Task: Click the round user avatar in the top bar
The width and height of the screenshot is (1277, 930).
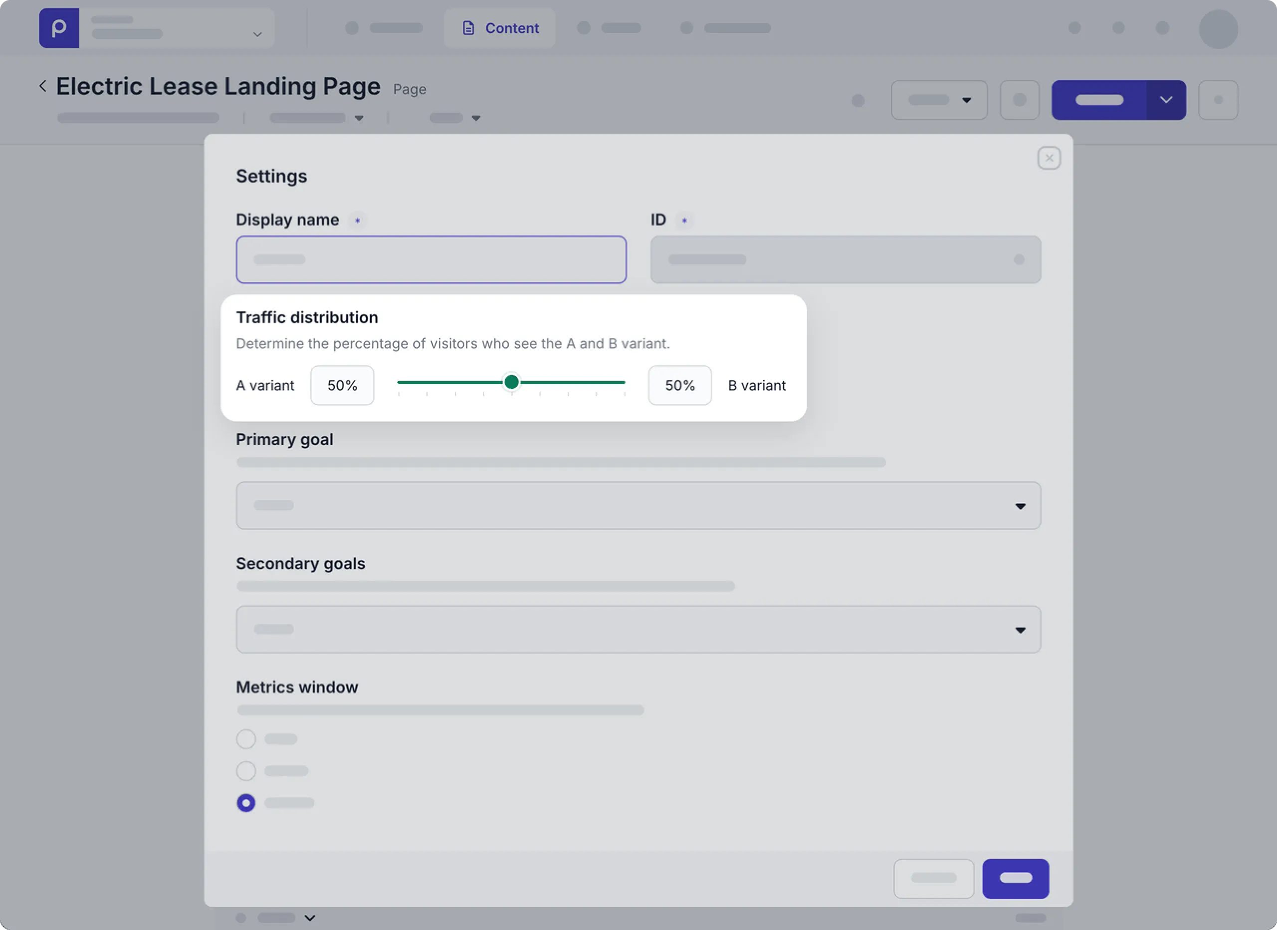Action: tap(1219, 29)
